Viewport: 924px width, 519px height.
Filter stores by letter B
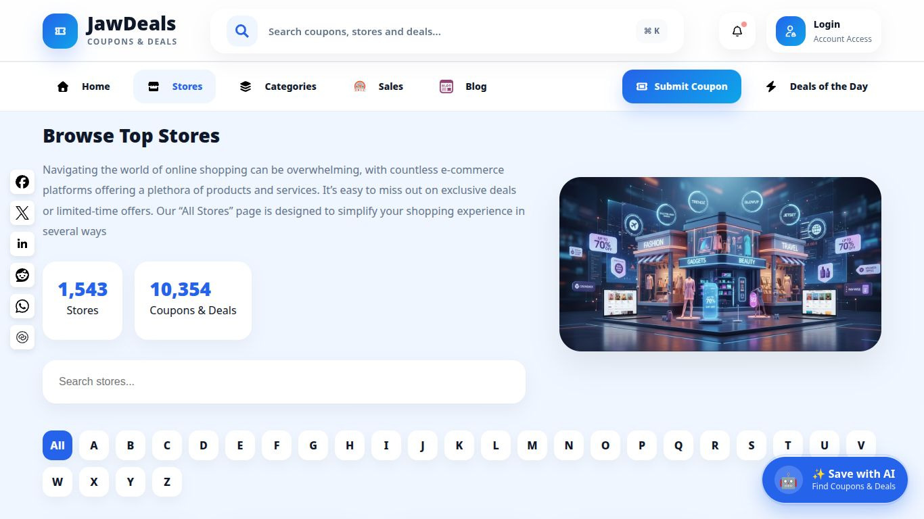tap(131, 445)
